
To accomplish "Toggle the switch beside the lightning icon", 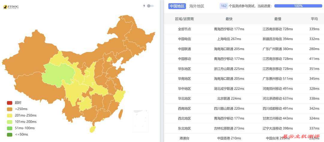I will pos(150,6).
